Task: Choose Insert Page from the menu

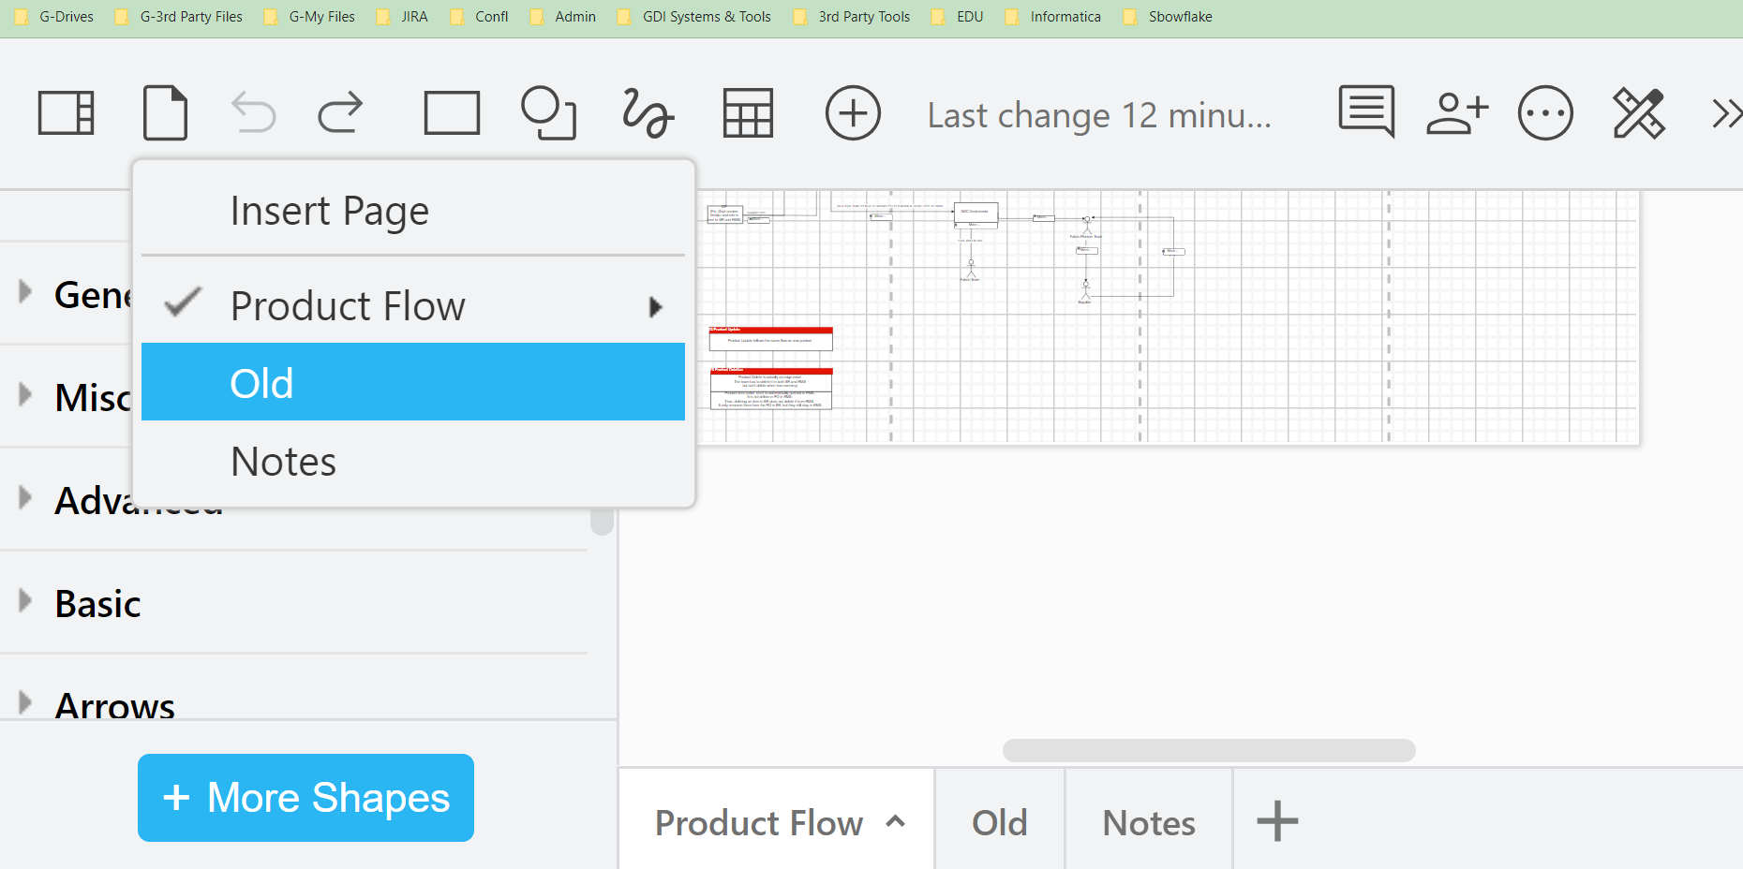Action: pyautogui.click(x=329, y=210)
